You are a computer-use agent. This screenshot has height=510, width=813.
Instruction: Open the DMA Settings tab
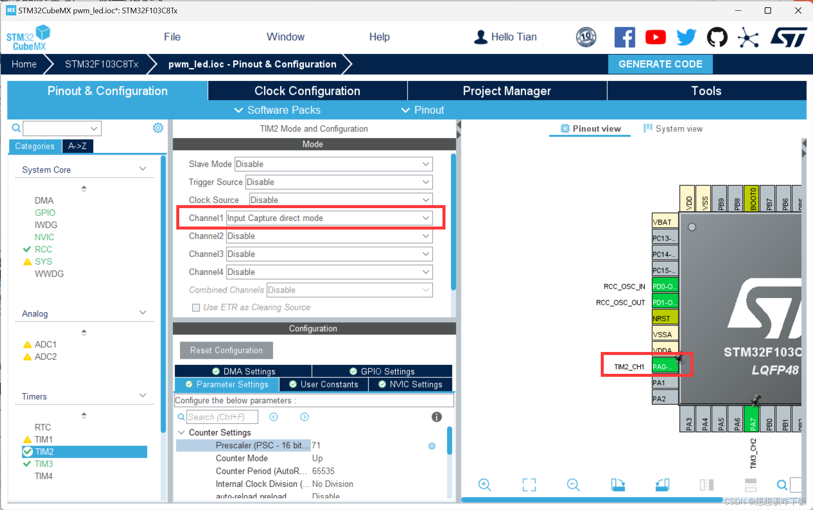(x=243, y=371)
